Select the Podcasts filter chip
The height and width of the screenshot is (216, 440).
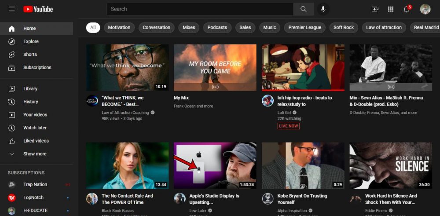tap(217, 27)
